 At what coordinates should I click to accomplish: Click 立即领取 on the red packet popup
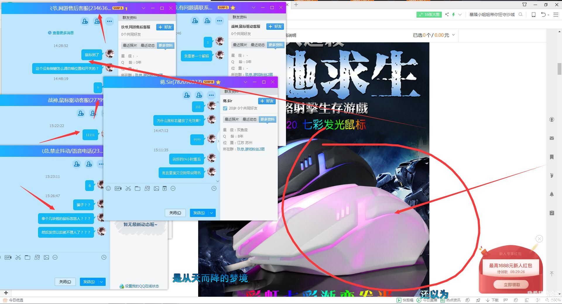pyautogui.click(x=512, y=285)
